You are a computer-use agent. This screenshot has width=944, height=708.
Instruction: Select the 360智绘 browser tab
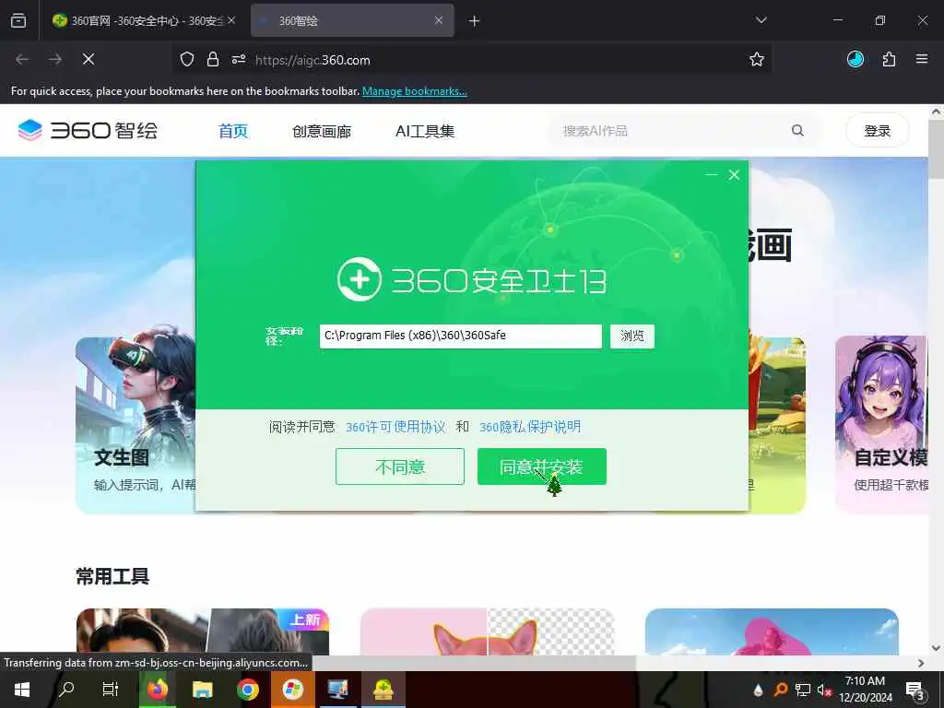pyautogui.click(x=352, y=20)
